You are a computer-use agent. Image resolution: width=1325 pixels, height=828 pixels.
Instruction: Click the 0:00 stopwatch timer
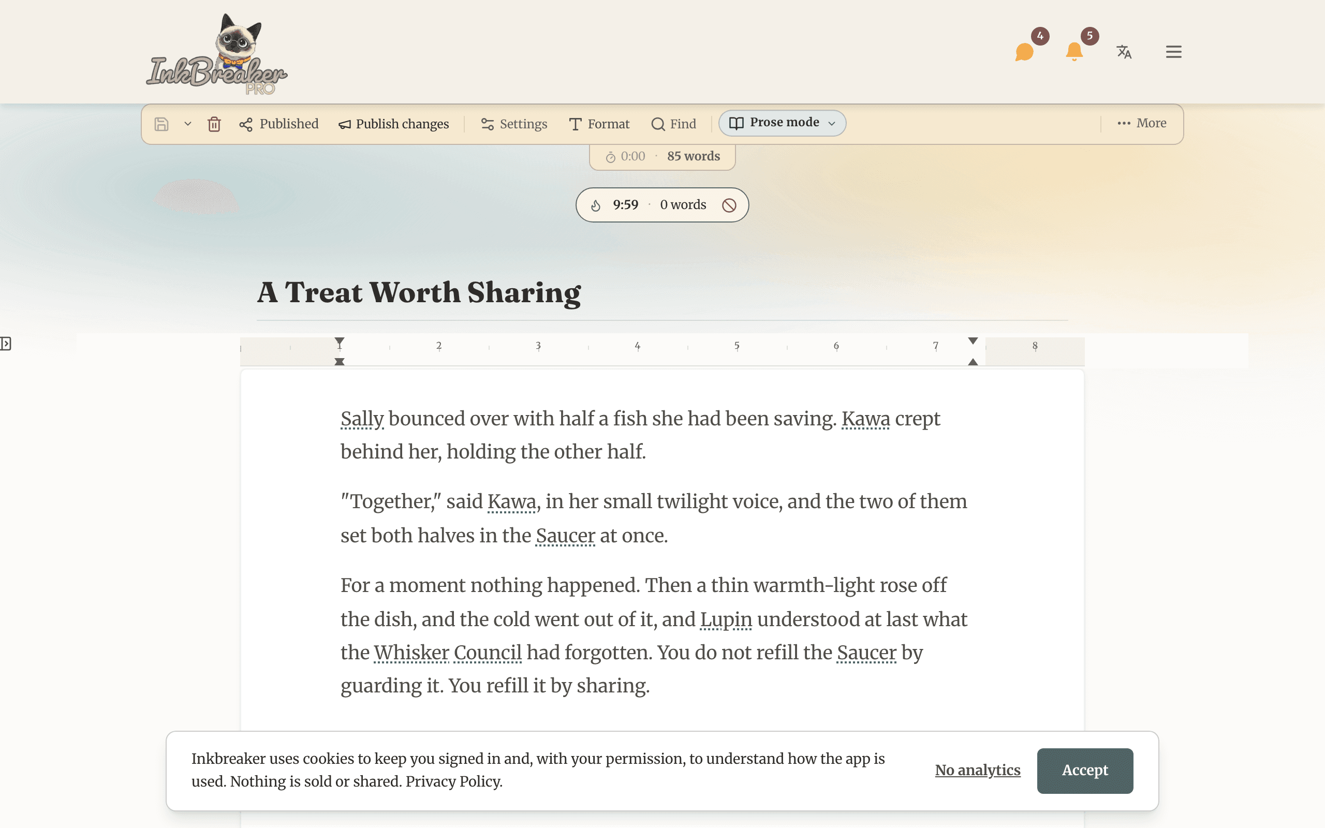click(625, 157)
